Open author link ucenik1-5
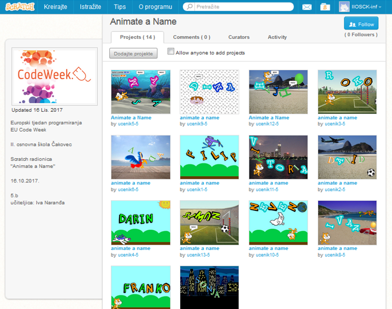Screen dimensions: 392x309 [197, 190]
